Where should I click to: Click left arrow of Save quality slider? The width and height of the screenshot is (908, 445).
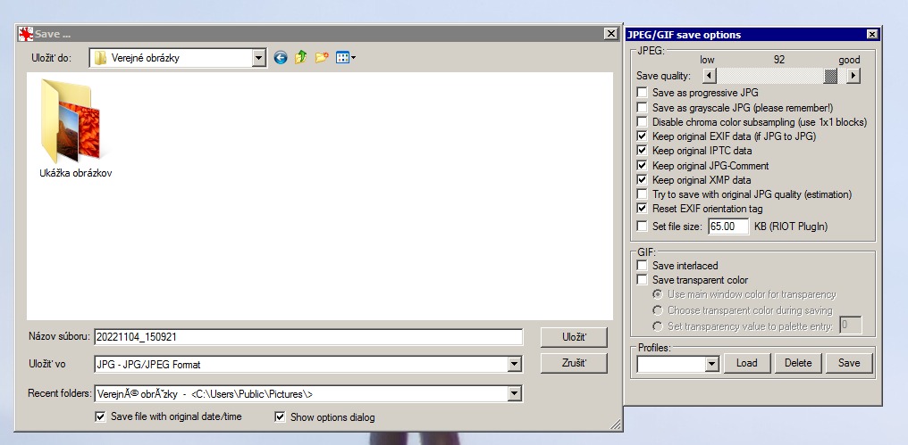(x=710, y=76)
